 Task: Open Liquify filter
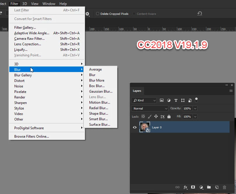pyautogui.click(x=47, y=49)
